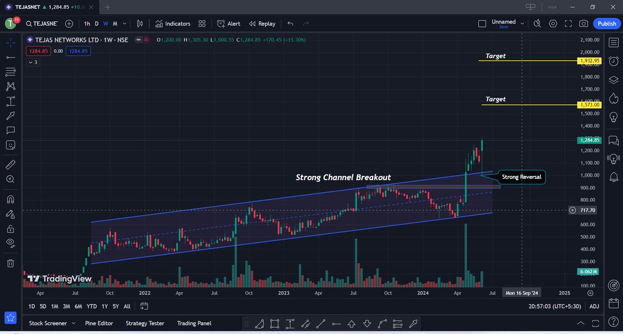Create a new Alert
The height and width of the screenshot is (334, 623).
(228, 23)
